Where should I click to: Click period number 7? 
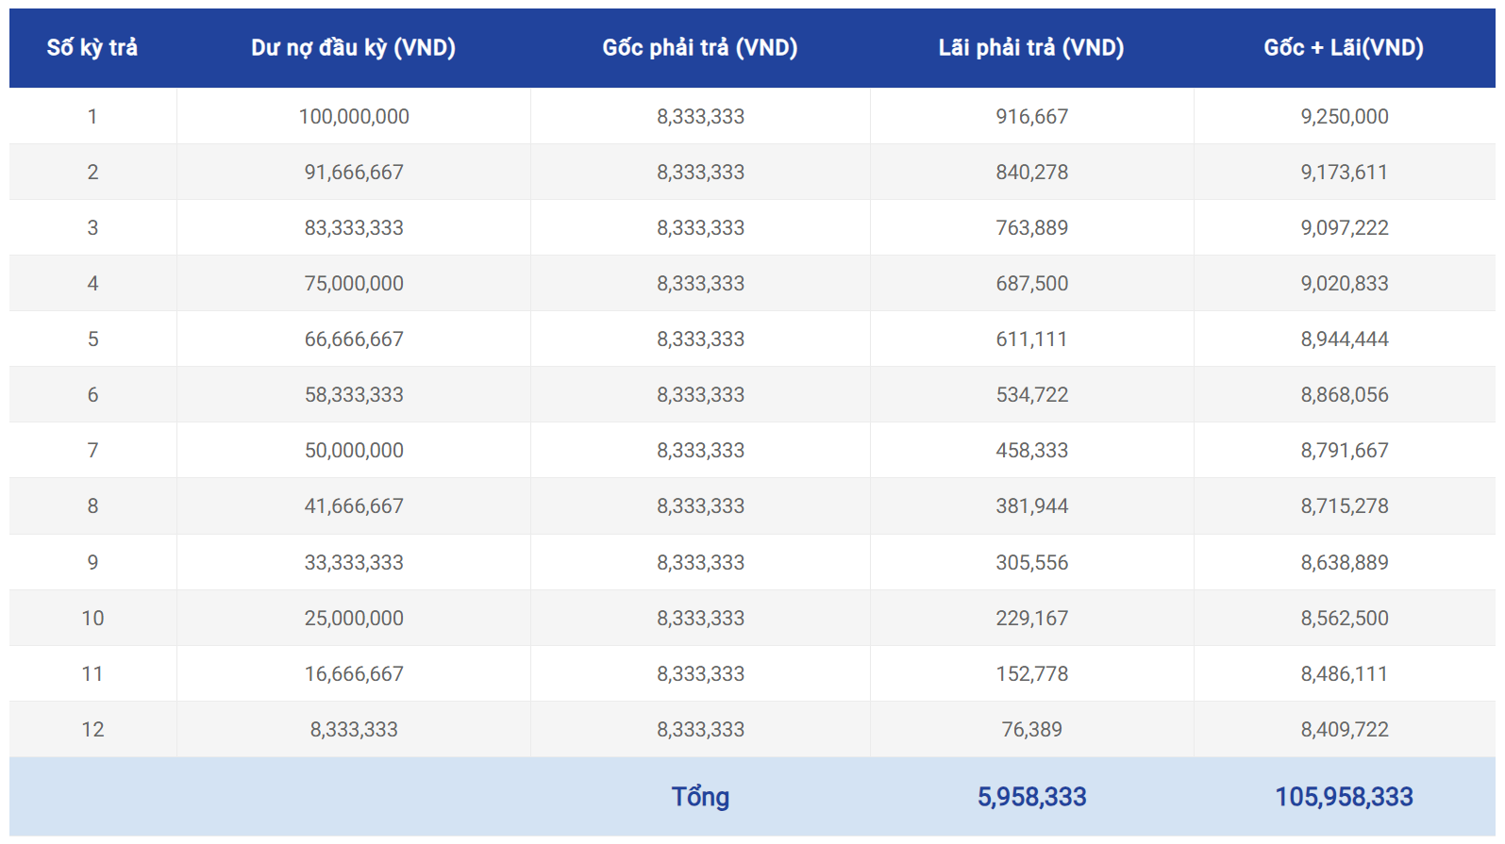92,450
